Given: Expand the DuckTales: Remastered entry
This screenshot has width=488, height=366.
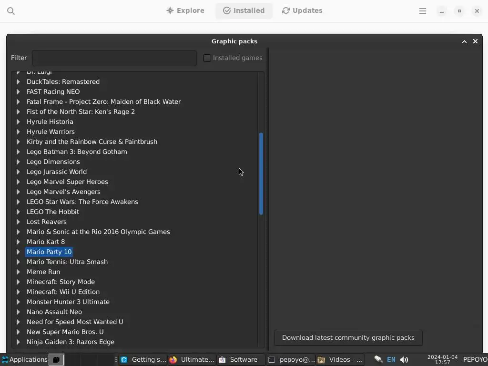Looking at the screenshot, I should 18,81.
